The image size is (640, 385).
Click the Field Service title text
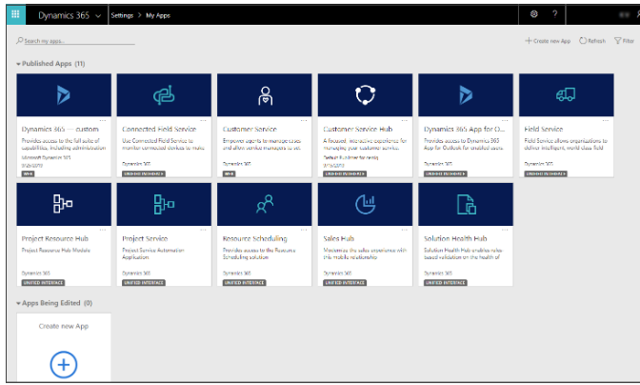tap(544, 129)
